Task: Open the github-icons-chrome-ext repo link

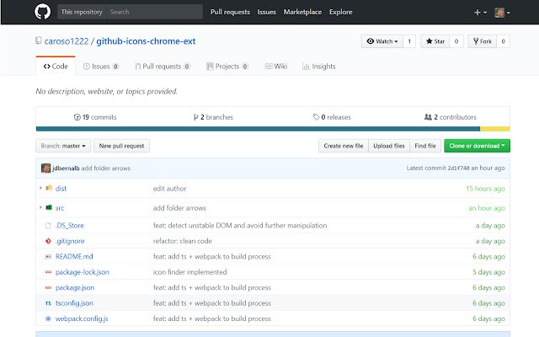Action: [146, 41]
